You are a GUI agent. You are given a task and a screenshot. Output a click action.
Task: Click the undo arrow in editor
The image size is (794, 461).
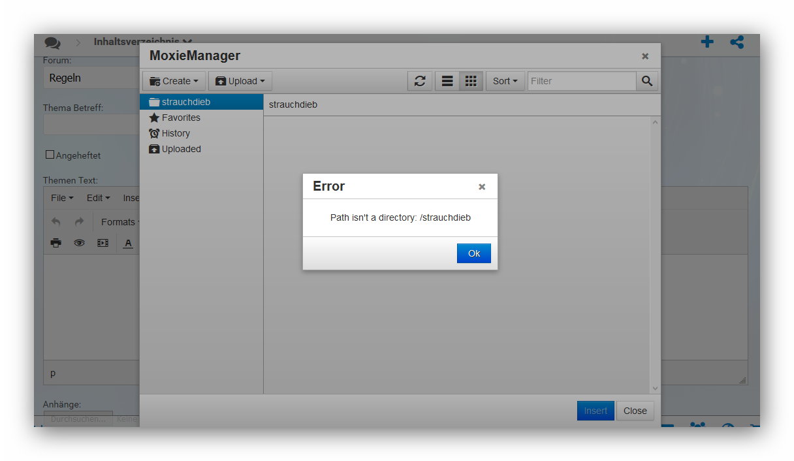coord(56,222)
